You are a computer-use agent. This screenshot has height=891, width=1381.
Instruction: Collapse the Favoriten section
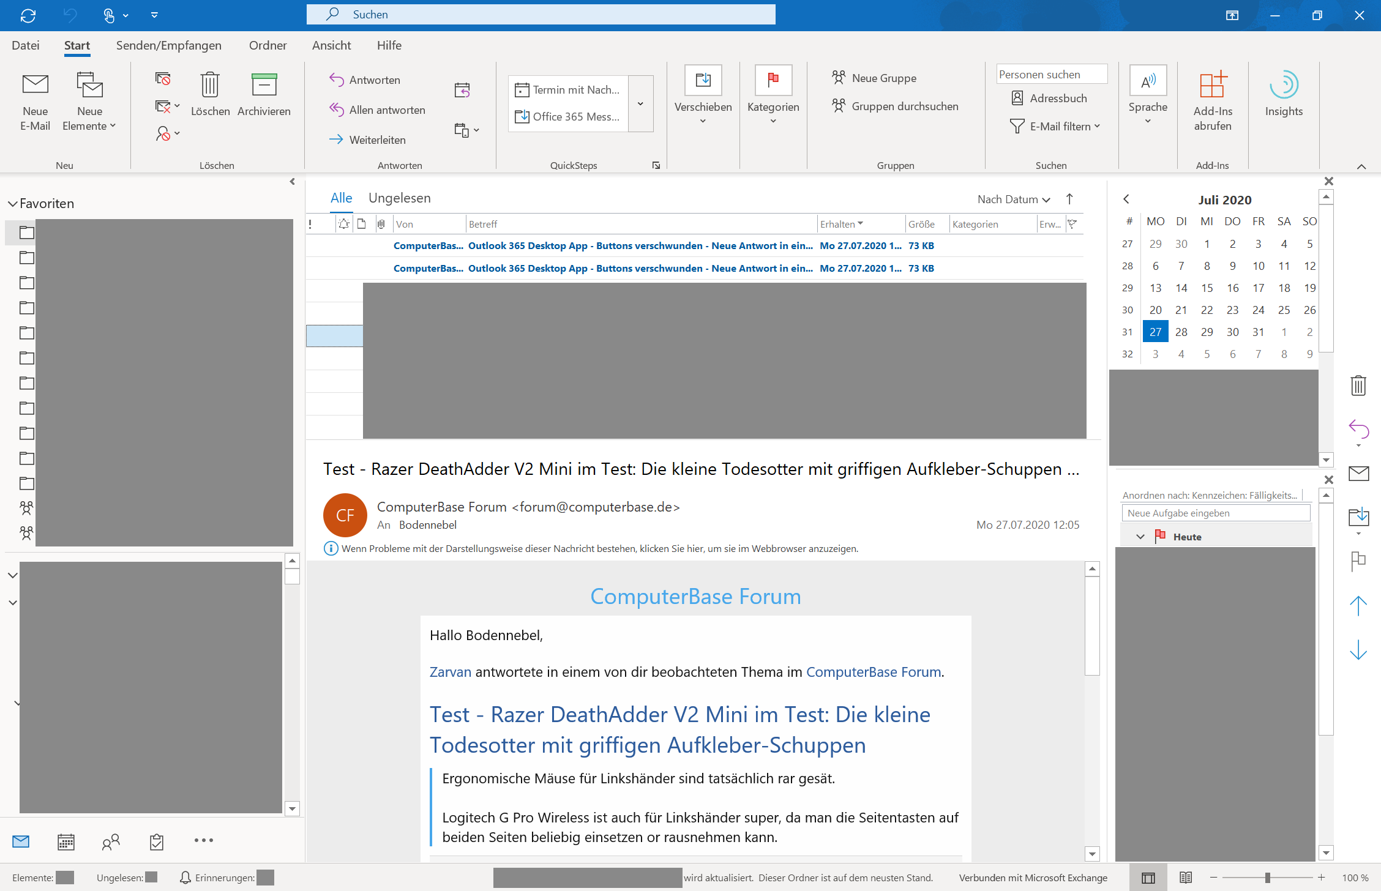(x=12, y=204)
